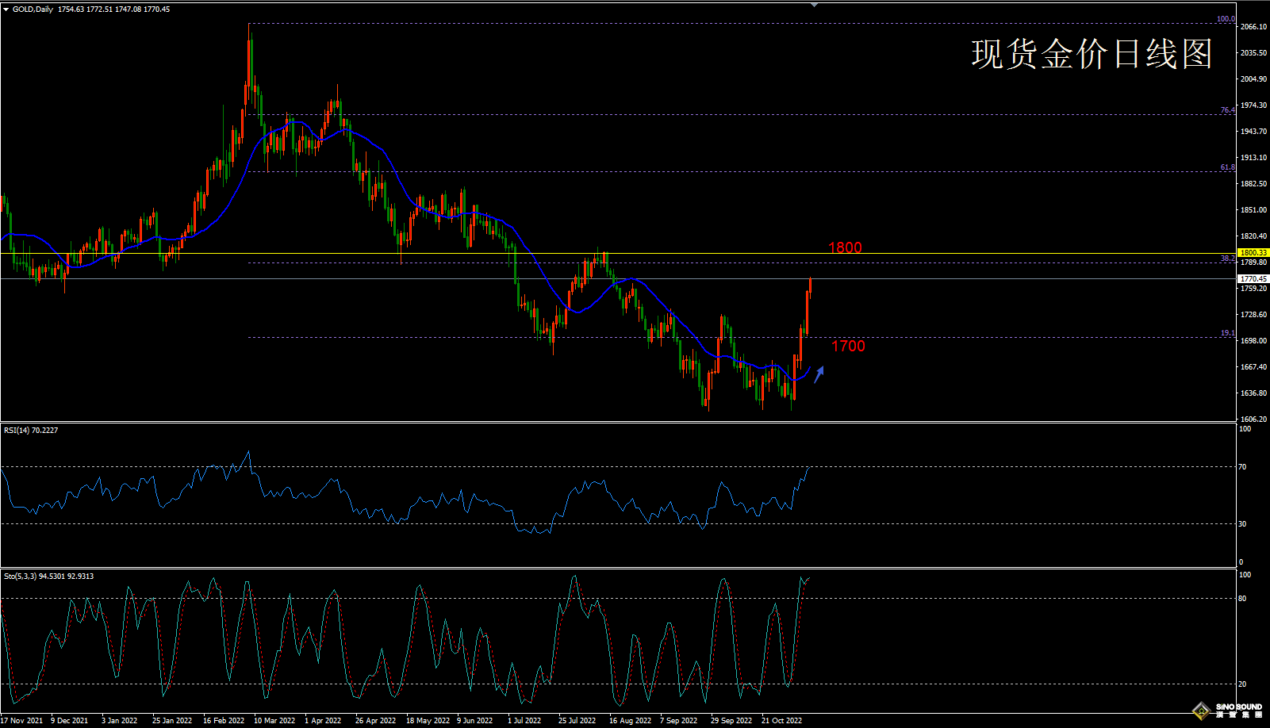Click the triangle icon before GOLD,Daily
The width and height of the screenshot is (1270, 728).
6,10
